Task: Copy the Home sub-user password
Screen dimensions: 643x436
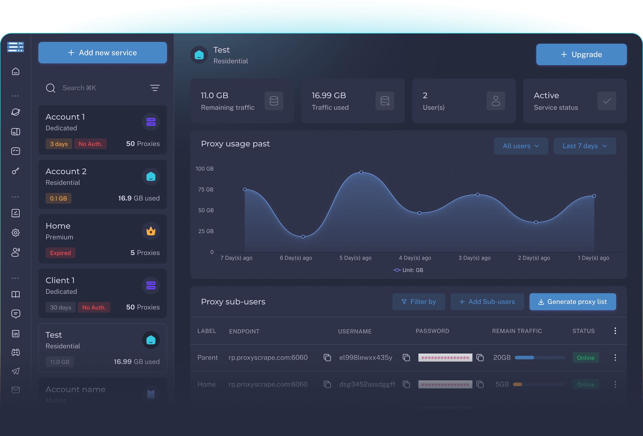Action: tap(480, 384)
